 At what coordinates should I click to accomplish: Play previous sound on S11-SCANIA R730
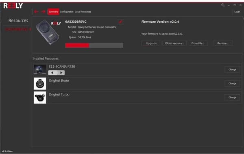coord(52,73)
